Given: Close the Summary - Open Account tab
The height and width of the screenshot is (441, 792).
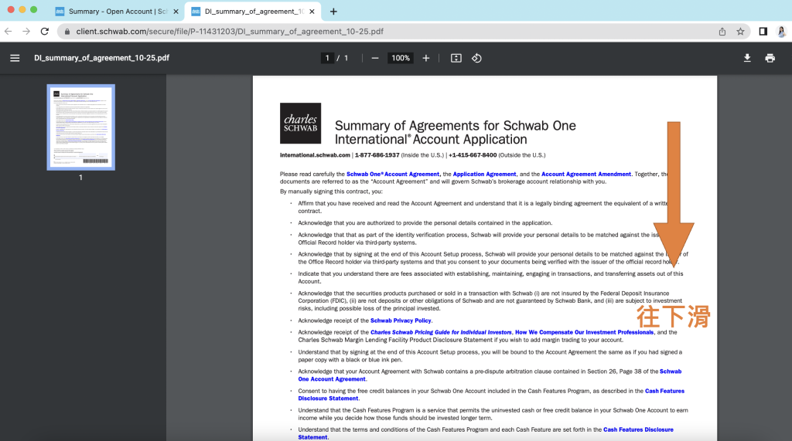Looking at the screenshot, I should [x=176, y=11].
